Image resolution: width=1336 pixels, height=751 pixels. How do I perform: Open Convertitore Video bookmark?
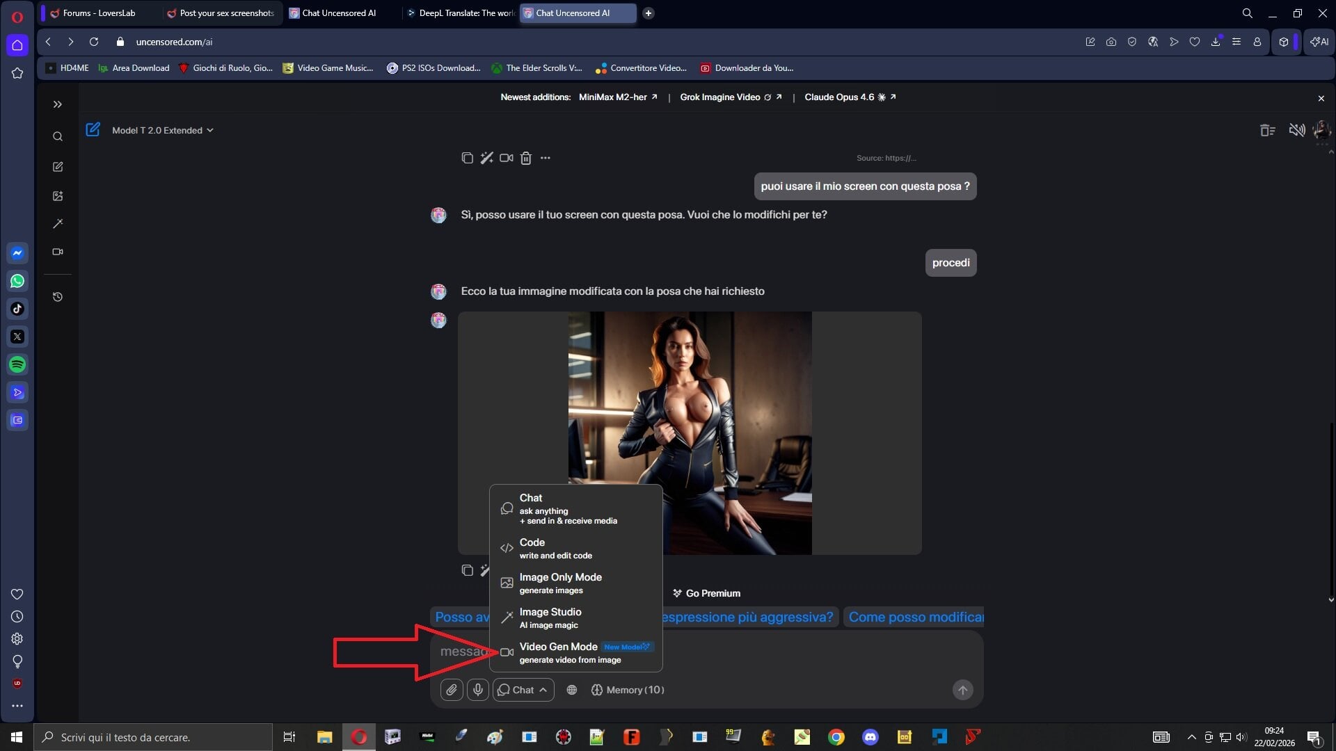(641, 68)
